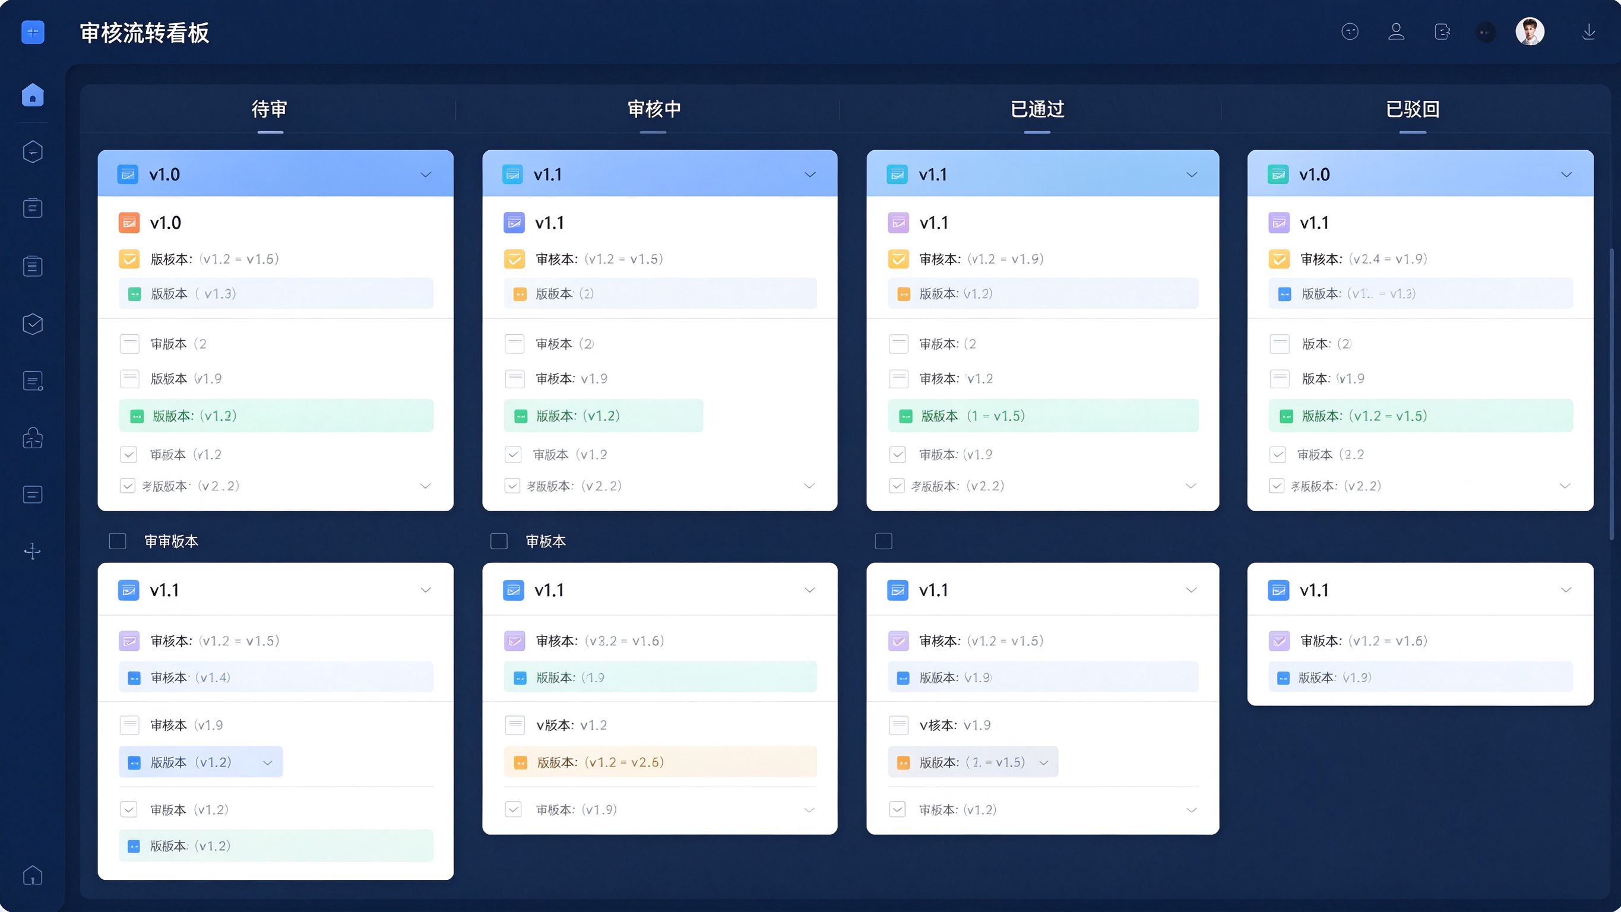The height and width of the screenshot is (912, 1621).
Task: Click orange 版版本: (v1.2 = v2.6) tag
Action: tap(660, 762)
